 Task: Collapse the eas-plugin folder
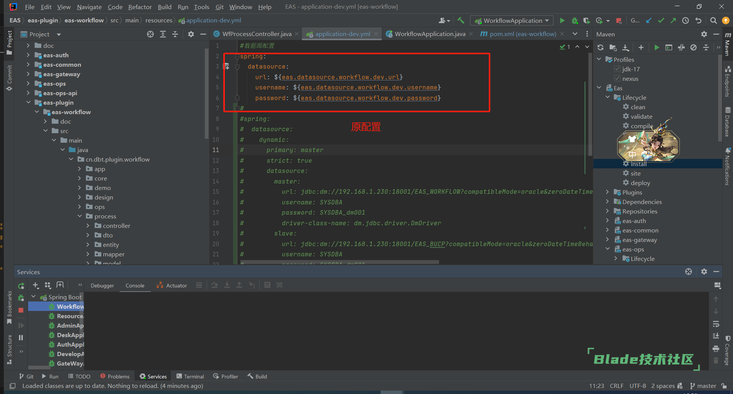click(x=28, y=102)
